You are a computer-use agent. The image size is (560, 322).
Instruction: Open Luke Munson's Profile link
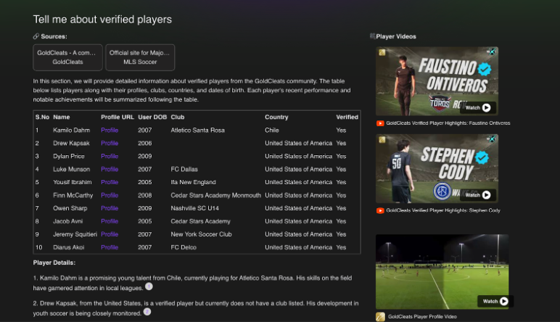coord(109,169)
